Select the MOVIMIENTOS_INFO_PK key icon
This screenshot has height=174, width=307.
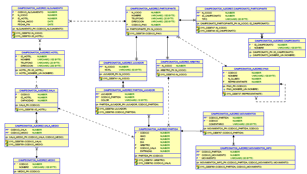point(198,163)
